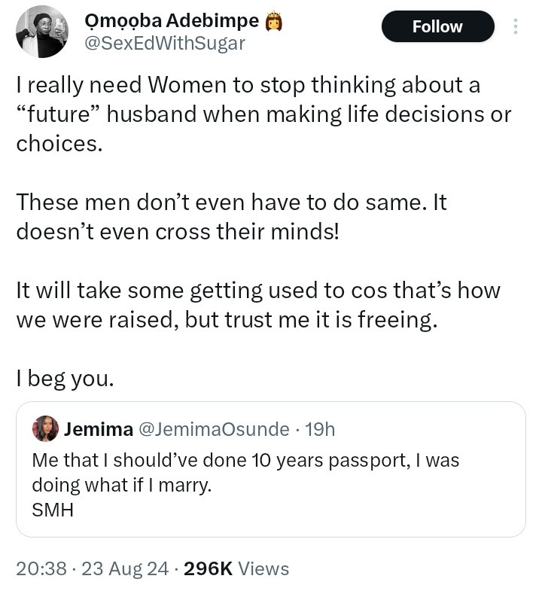The height and width of the screenshot is (594, 542).
Task: Click the SMH text in quoted tweet
Action: [x=53, y=510]
